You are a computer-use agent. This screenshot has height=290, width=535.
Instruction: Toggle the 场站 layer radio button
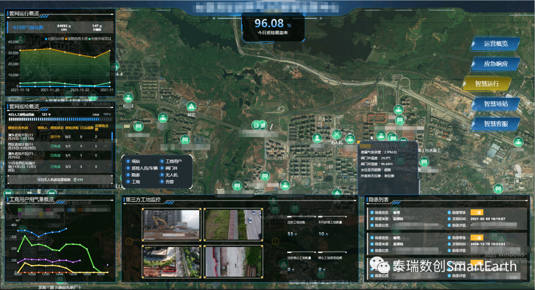click(x=128, y=162)
